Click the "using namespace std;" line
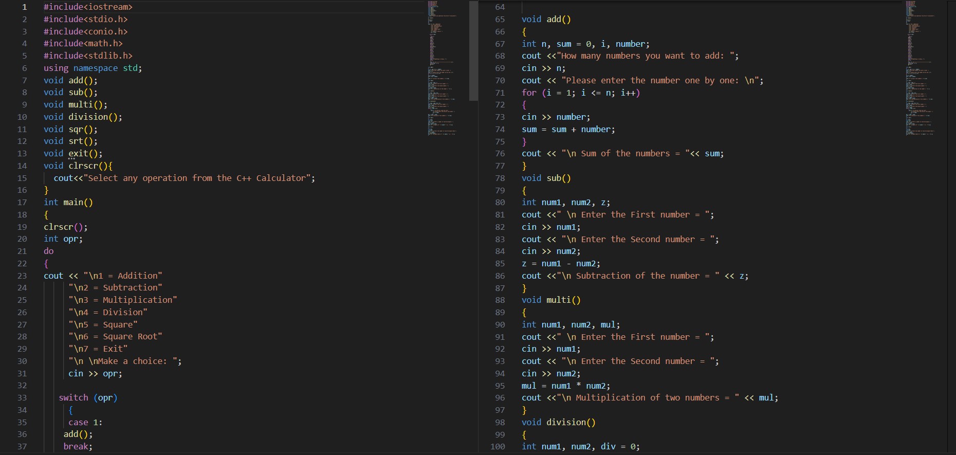The image size is (956, 455). tap(93, 68)
